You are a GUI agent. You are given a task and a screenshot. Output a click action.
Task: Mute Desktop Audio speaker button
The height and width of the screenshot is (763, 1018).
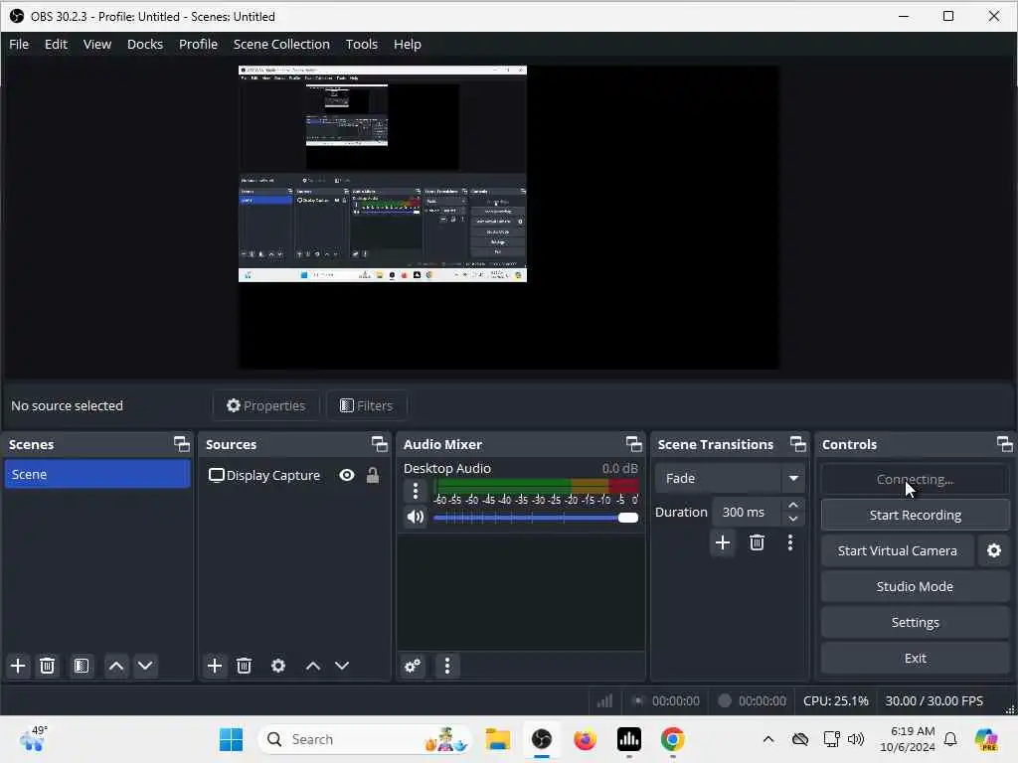coord(416,517)
